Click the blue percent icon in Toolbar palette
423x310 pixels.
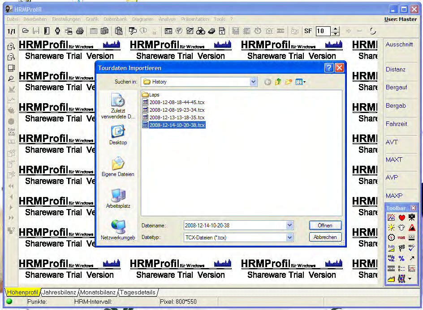[401, 258]
